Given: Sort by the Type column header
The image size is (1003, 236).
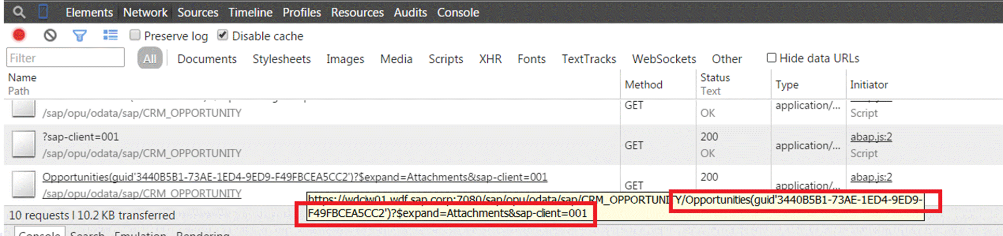Looking at the screenshot, I should point(808,84).
